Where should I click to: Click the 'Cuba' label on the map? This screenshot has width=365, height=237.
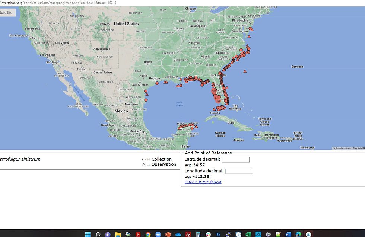click(231, 122)
